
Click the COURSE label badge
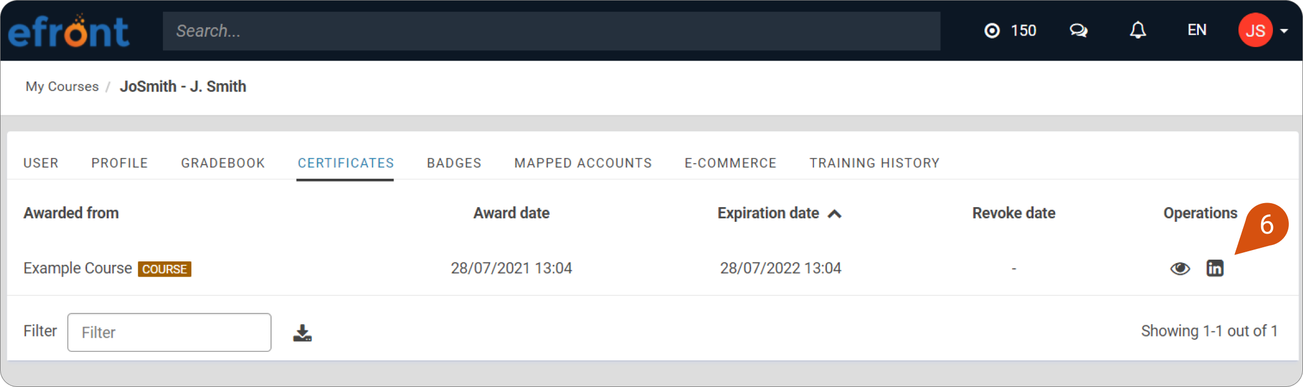click(x=165, y=269)
